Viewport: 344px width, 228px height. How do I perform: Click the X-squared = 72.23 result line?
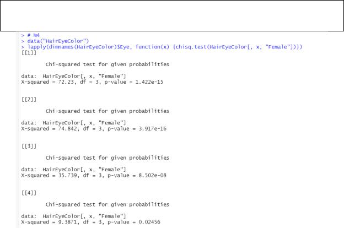[x=92, y=82]
